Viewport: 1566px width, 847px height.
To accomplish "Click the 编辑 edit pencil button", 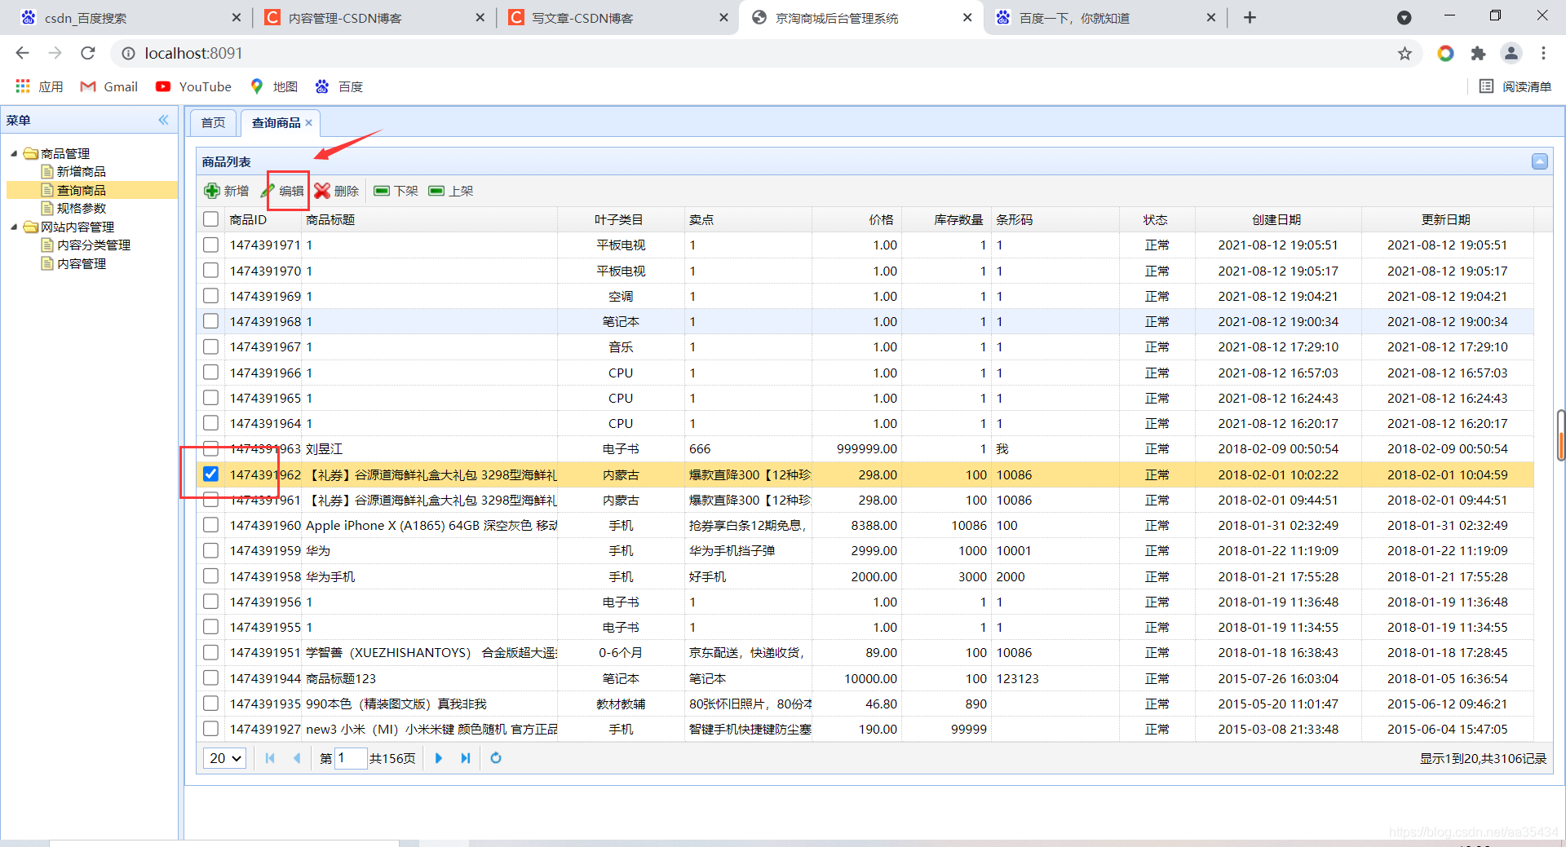I will click(282, 191).
